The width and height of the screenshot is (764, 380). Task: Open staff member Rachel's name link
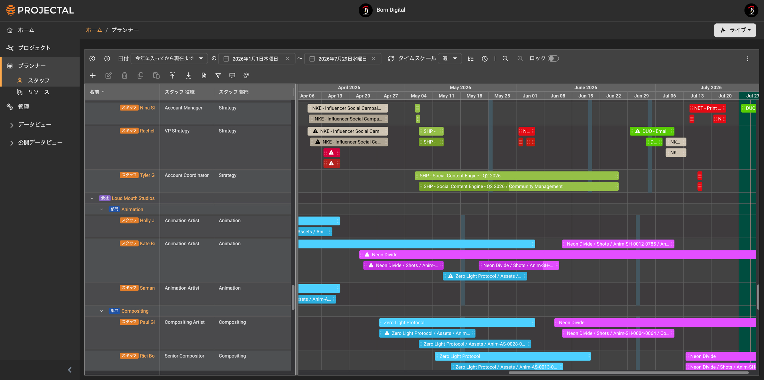coord(147,131)
